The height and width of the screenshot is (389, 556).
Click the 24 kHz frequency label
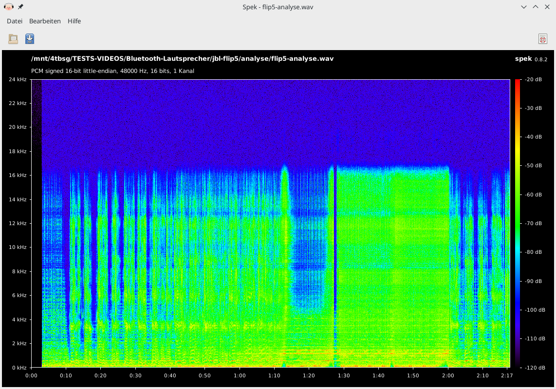[18, 79]
